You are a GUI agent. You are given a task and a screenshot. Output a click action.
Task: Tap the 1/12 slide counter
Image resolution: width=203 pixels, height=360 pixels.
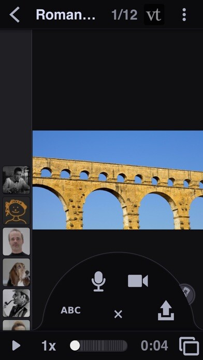click(124, 15)
